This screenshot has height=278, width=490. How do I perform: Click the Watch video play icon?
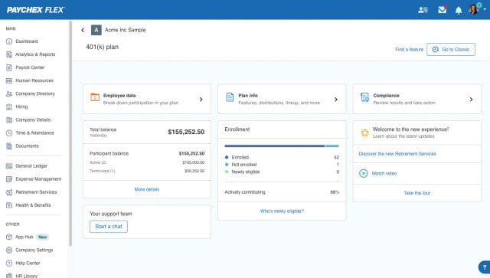(x=363, y=173)
